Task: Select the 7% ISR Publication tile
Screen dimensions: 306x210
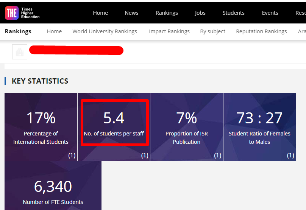Action: (187, 127)
